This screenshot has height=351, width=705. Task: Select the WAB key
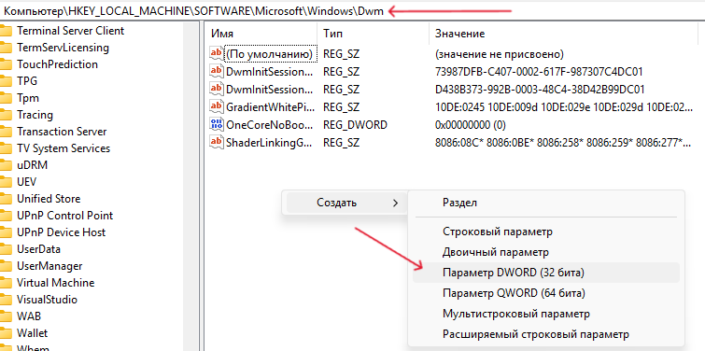tap(29, 316)
